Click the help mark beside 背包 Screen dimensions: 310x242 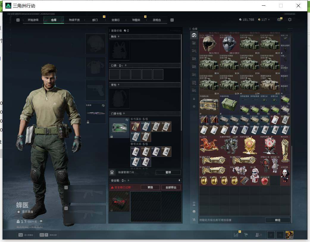118,85
